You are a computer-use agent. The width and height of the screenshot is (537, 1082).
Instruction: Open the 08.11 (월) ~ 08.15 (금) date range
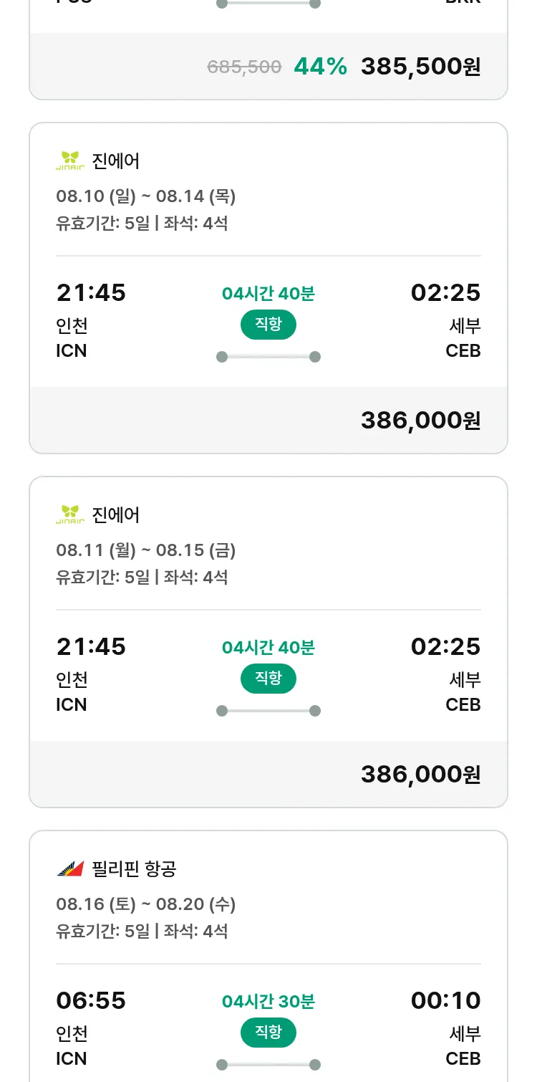[x=146, y=550]
